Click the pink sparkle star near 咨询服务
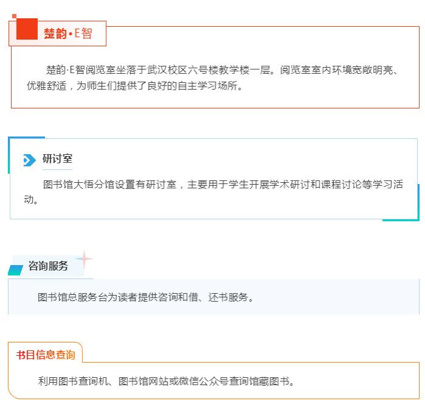425x415 pixels. pos(84,260)
